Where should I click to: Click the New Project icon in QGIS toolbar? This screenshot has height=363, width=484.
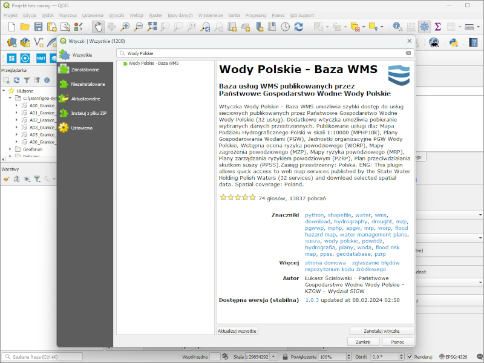pos(11,27)
